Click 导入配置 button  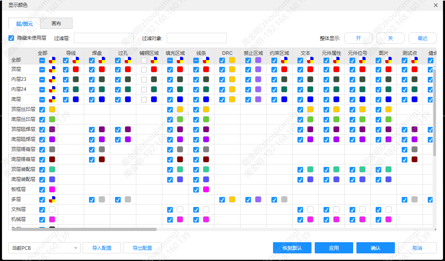102,248
